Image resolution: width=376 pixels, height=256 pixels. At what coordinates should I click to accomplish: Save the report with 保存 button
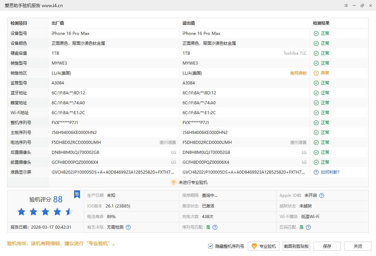(327, 246)
